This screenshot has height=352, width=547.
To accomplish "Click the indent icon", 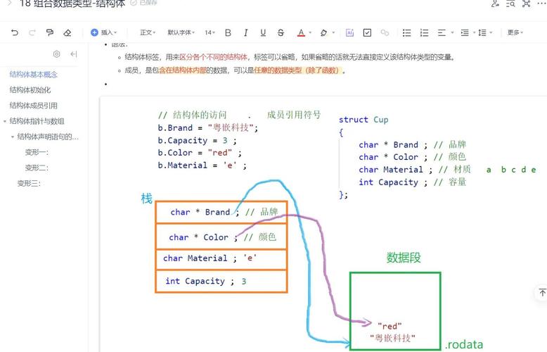I will tap(465, 32).
